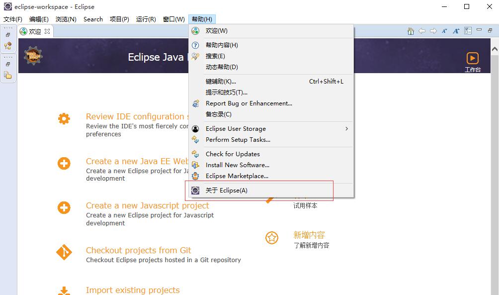This screenshot has height=295, width=499.
Task: Open Create a new Javascript project link
Action: click(147, 205)
